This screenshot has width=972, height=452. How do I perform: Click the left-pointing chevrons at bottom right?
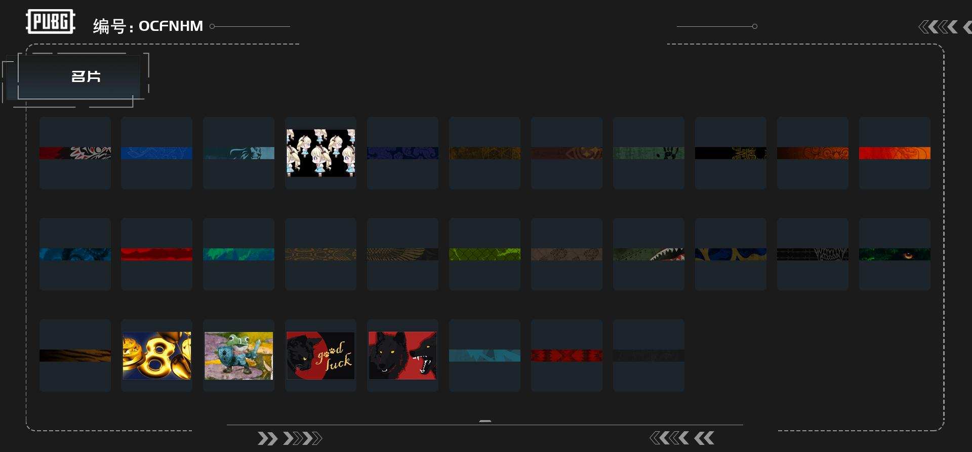click(x=682, y=438)
